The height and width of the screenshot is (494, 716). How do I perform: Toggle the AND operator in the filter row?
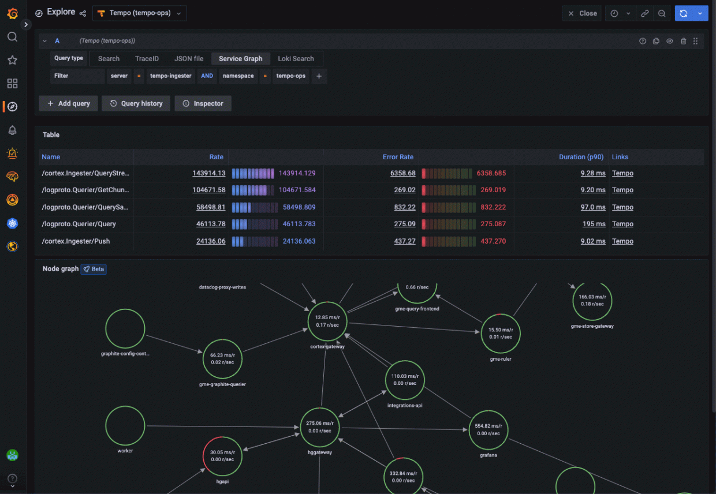pos(207,76)
